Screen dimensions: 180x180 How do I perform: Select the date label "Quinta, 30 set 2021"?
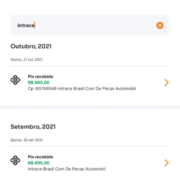[x=27, y=140]
